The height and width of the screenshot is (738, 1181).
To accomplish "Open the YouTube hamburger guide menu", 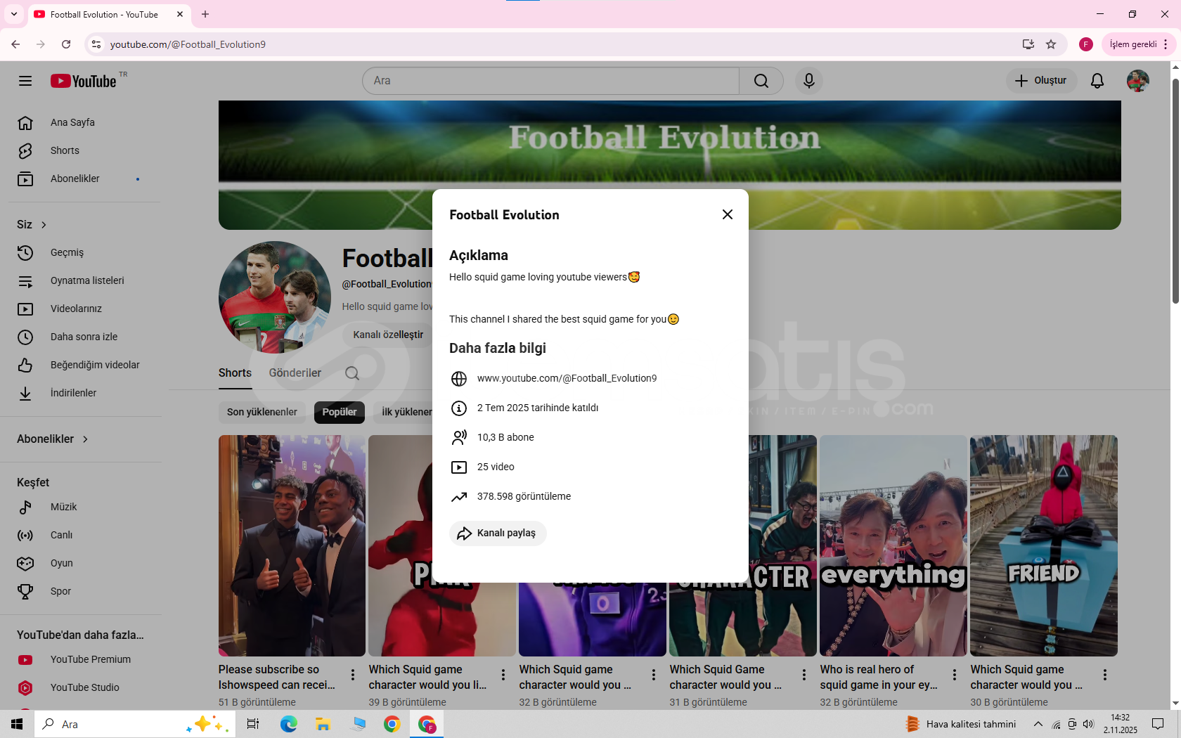I will [25, 81].
